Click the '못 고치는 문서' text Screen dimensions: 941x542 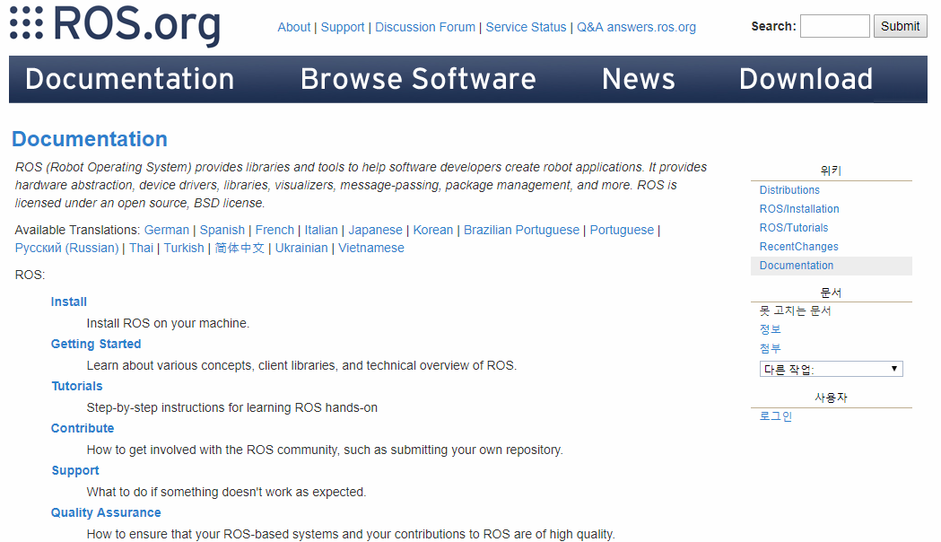point(795,310)
